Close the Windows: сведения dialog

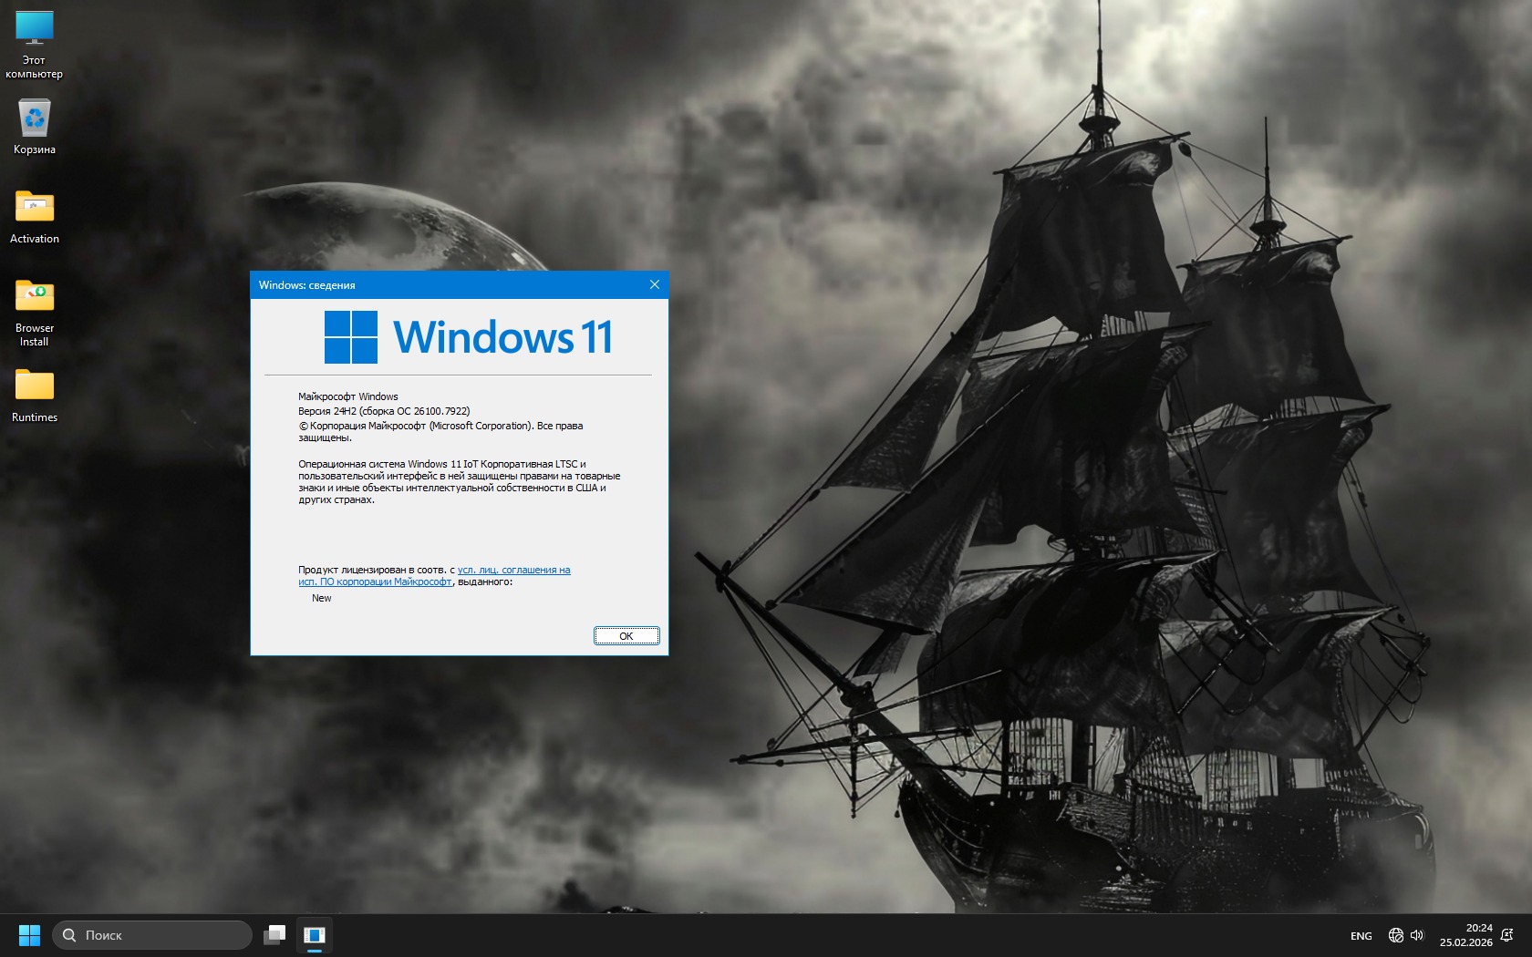pyautogui.click(x=654, y=285)
